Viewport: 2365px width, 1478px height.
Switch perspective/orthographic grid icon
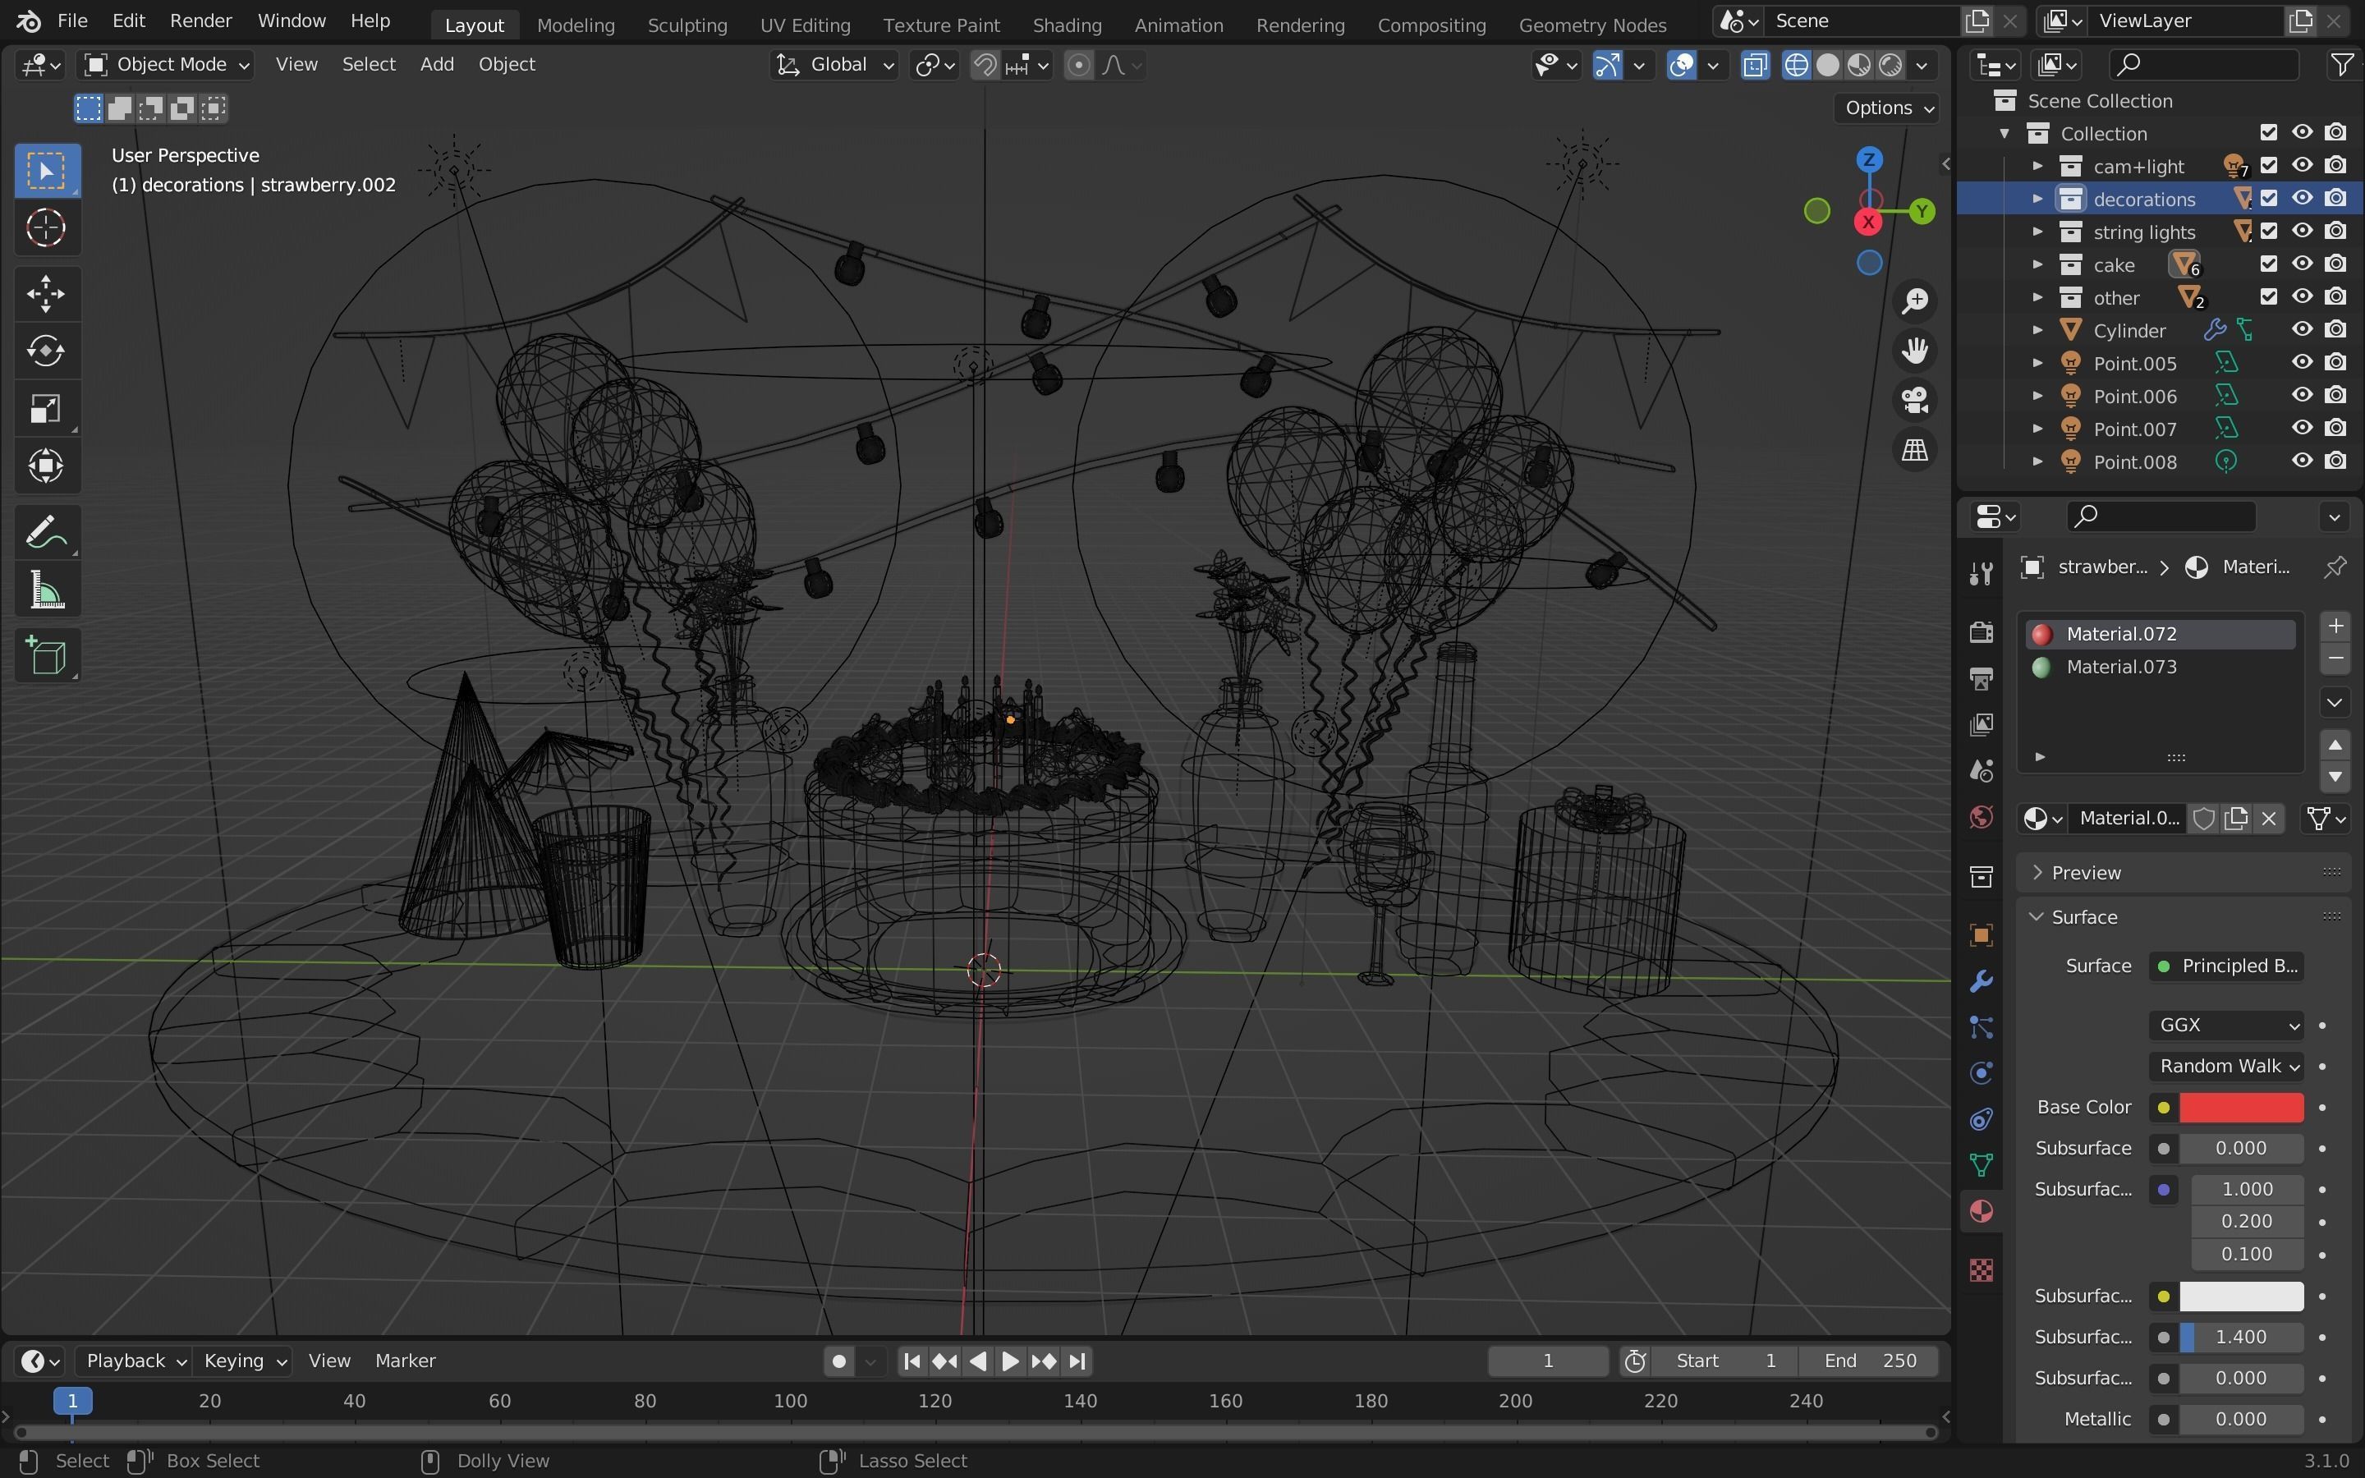point(1914,450)
